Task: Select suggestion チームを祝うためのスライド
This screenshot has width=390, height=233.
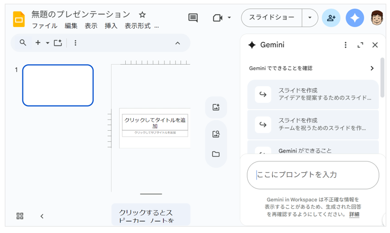Action: 313,124
